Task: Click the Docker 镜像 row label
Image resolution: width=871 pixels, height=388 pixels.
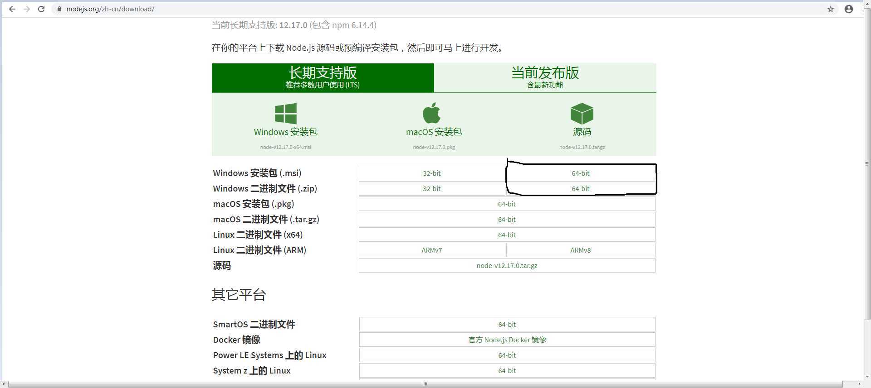Action: [236, 340]
